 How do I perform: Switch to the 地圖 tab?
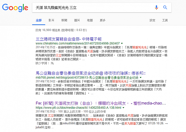point(90,20)
